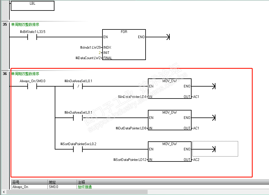This screenshot has width=269, height=195.
Task: Select the #sBitStatic1:L33.5 contact symbol
Action: pos(32,37)
